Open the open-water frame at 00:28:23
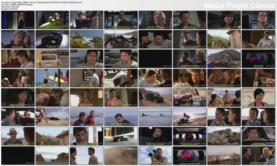The height and width of the screenshot is (166, 277). coord(155,117)
